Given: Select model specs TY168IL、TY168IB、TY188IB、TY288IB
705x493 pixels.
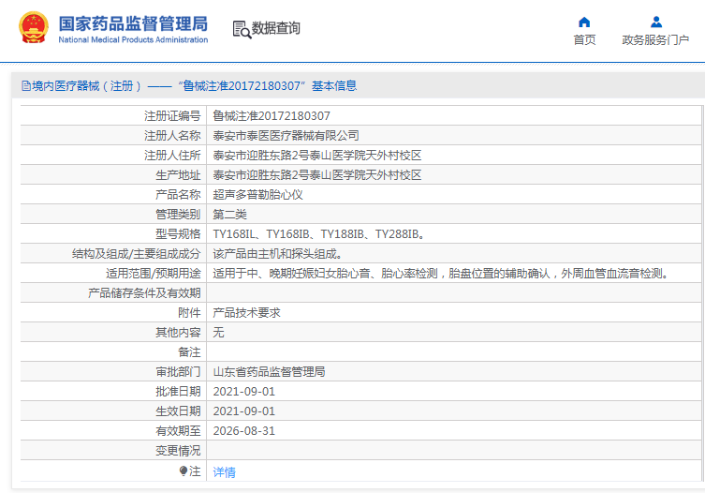Looking at the screenshot, I should coord(318,234).
